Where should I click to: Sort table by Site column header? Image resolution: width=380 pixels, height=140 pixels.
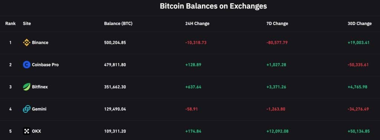click(x=27, y=23)
